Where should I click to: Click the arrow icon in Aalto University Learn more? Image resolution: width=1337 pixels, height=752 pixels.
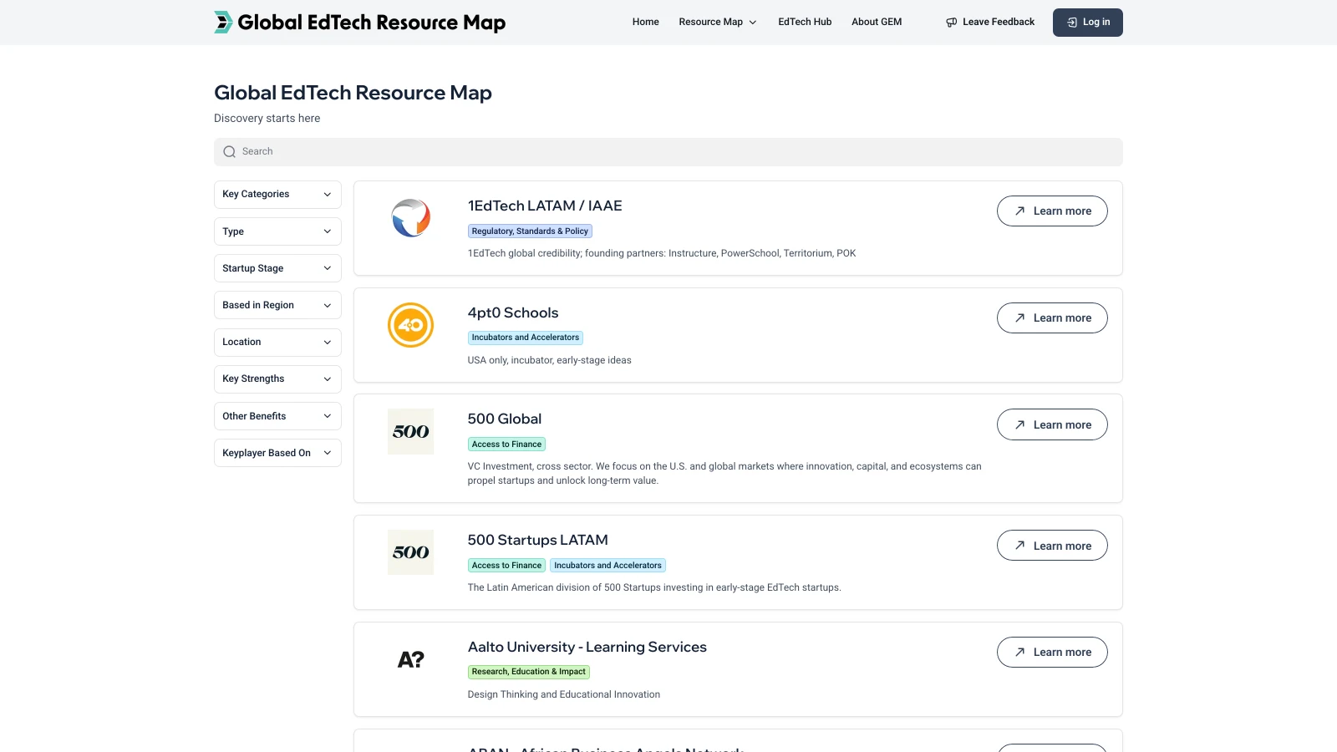click(x=1019, y=652)
